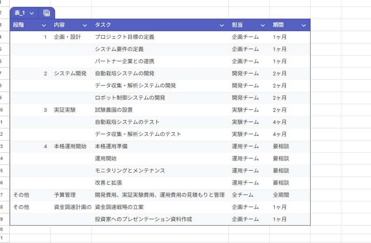Viewport: 371px width, 243px height.
Task: Select the 投資家へのプレゼンテーション資料作成 cell
Action: coord(143,220)
